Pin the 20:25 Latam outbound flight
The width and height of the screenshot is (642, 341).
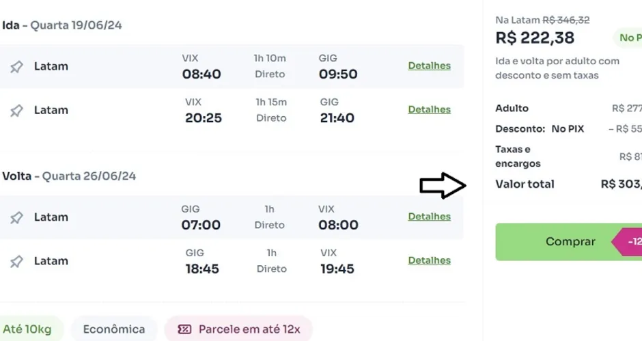(17, 111)
